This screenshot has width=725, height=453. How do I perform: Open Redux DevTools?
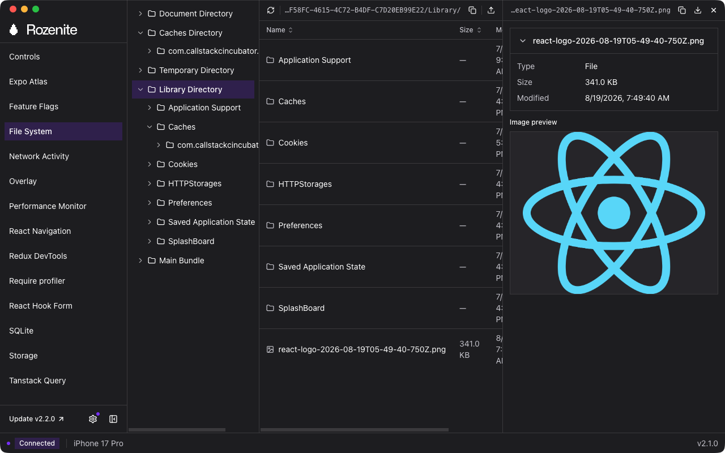63,256
